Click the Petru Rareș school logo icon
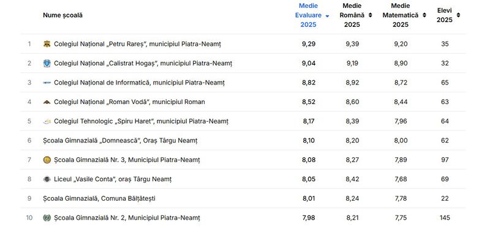This screenshot has height=227, width=490. [x=47, y=44]
